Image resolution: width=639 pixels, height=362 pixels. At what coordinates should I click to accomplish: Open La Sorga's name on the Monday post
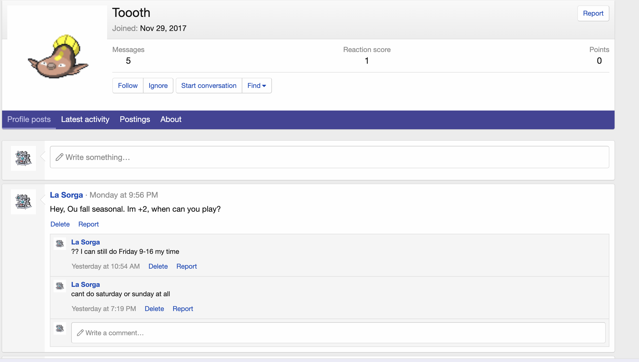[x=66, y=195]
